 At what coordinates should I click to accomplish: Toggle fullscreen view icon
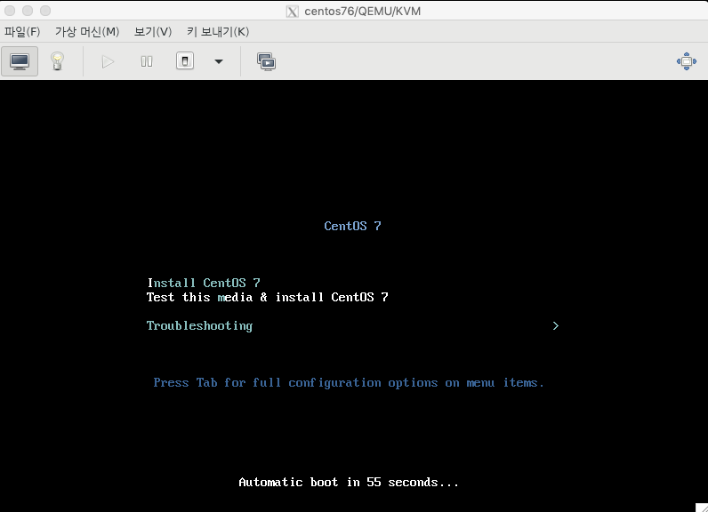point(687,61)
